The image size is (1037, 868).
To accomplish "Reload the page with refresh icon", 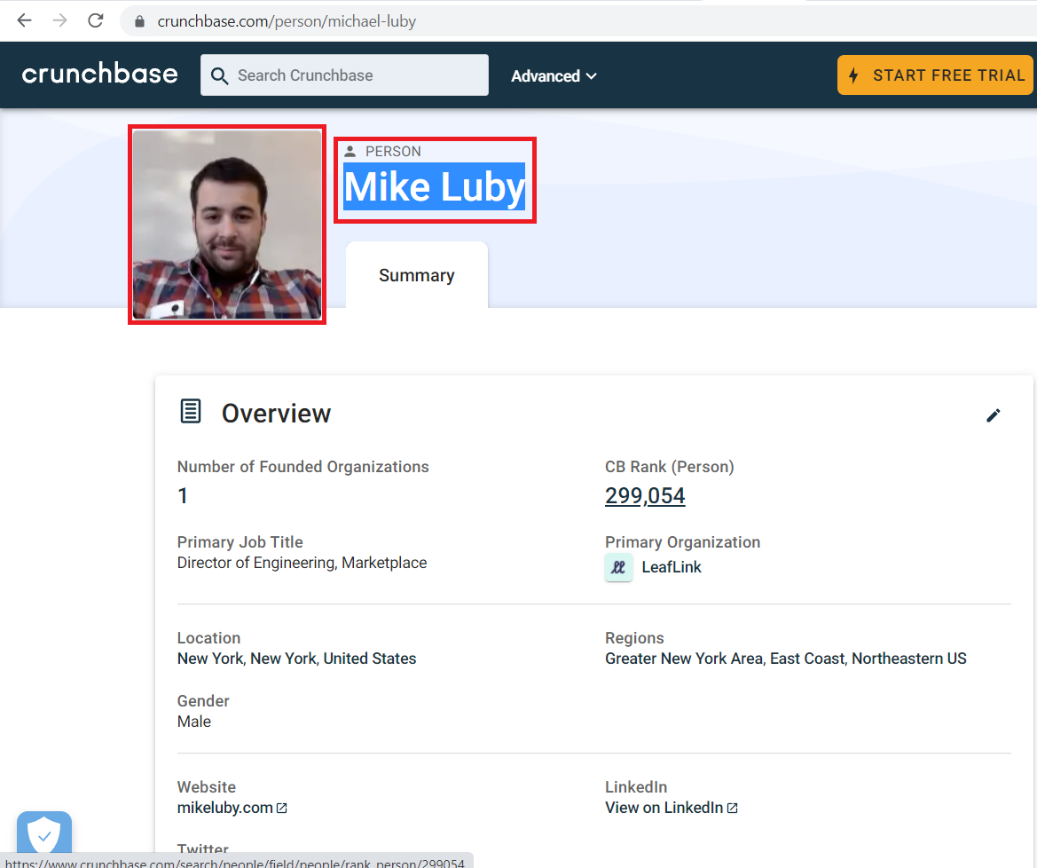I will coord(95,20).
